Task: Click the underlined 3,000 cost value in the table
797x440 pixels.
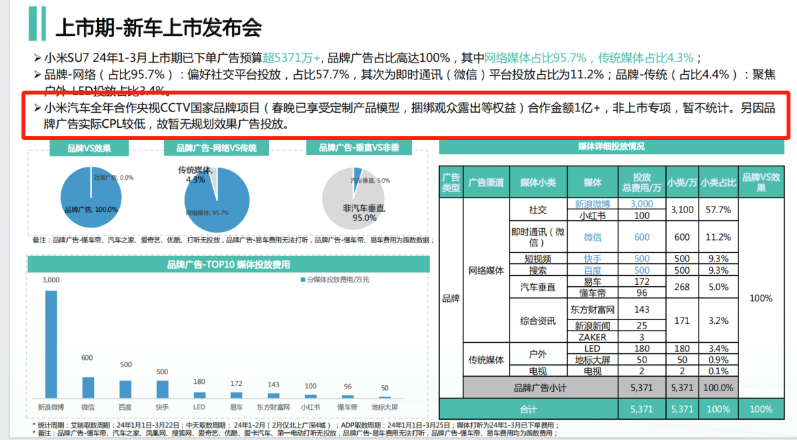Action: pos(641,203)
